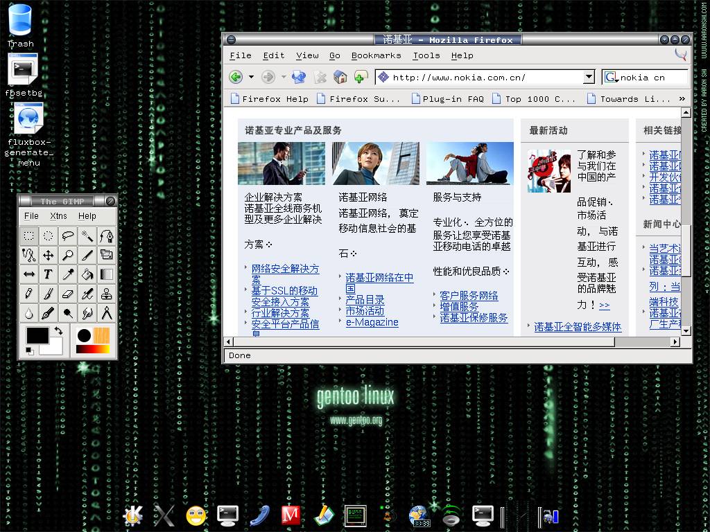
Task: Open the Firefox Bookmarks menu
Action: point(376,55)
